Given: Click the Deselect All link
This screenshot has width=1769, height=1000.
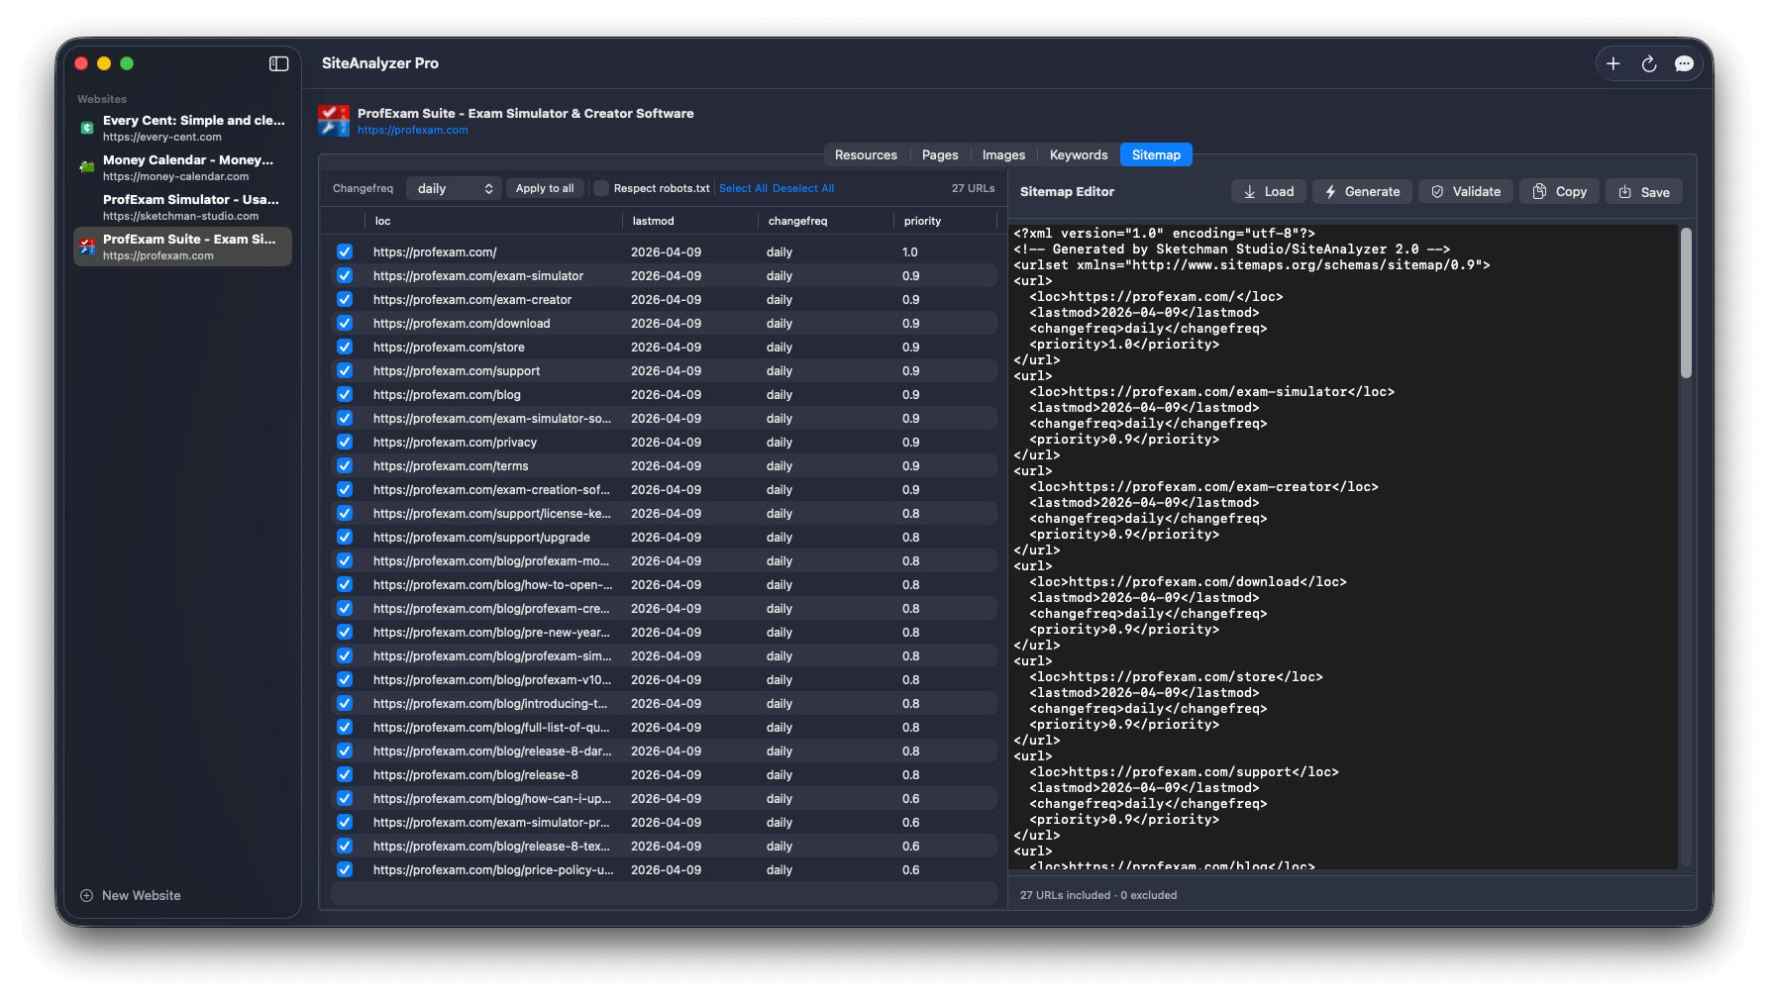Looking at the screenshot, I should [x=803, y=187].
